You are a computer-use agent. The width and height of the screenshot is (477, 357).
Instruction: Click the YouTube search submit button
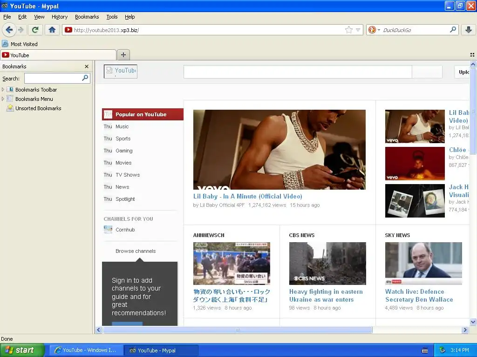pos(427,72)
